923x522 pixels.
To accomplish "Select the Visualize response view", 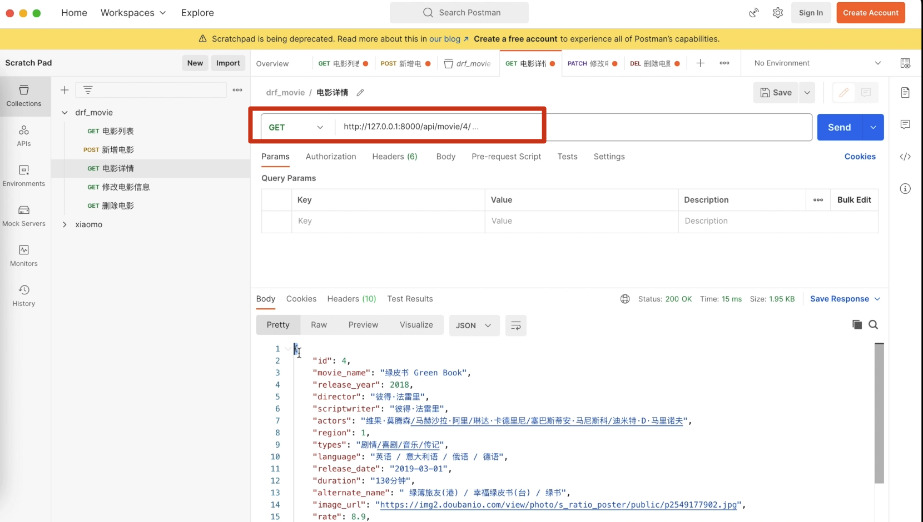I will [x=416, y=325].
